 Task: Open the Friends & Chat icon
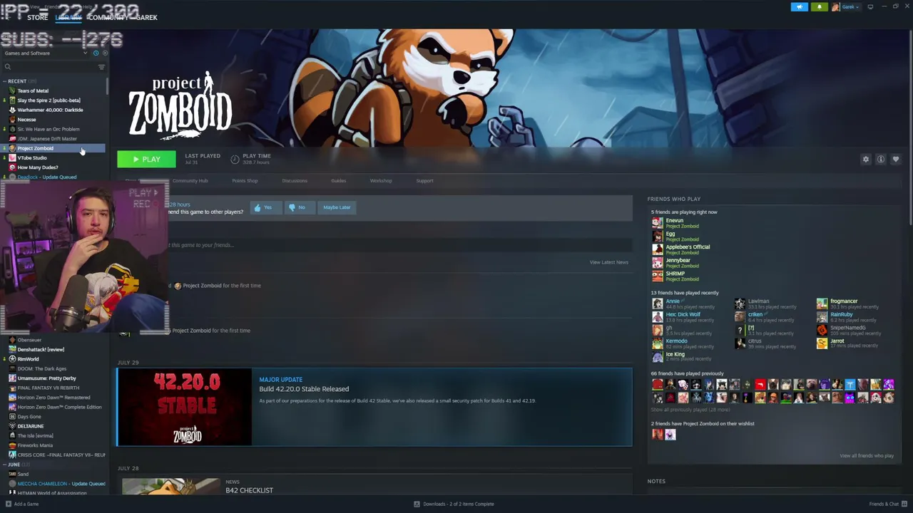pyautogui.click(x=904, y=504)
